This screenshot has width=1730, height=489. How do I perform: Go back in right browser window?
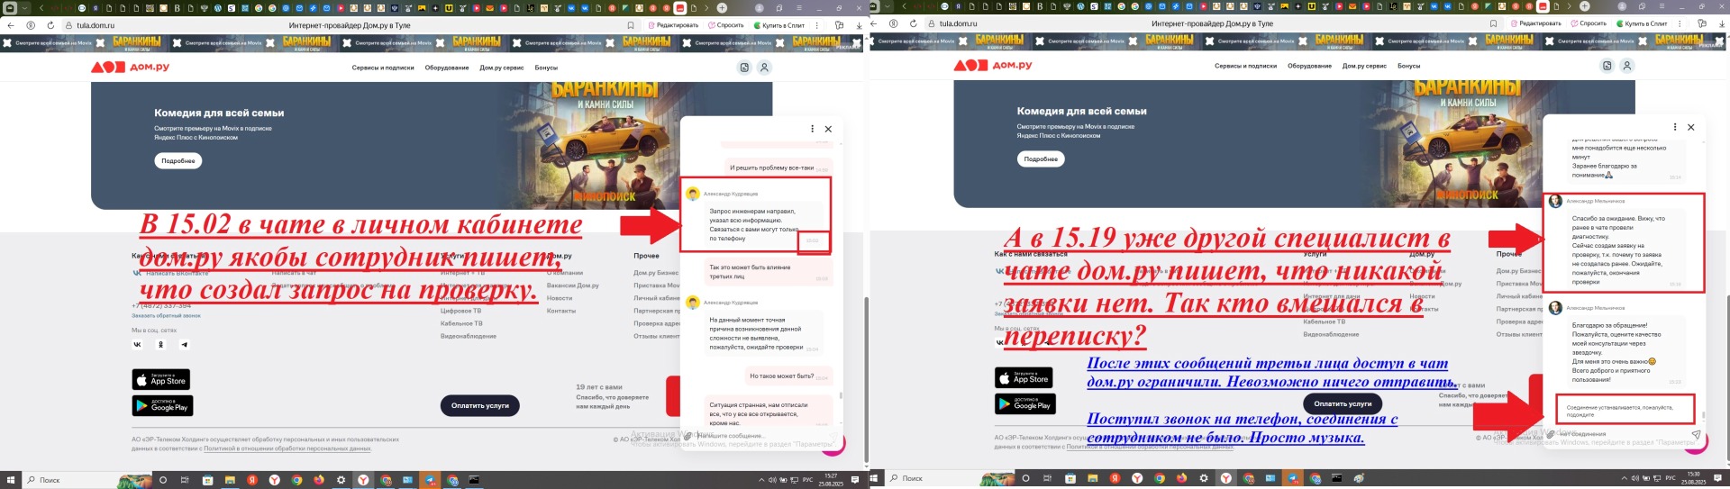pyautogui.click(x=873, y=23)
